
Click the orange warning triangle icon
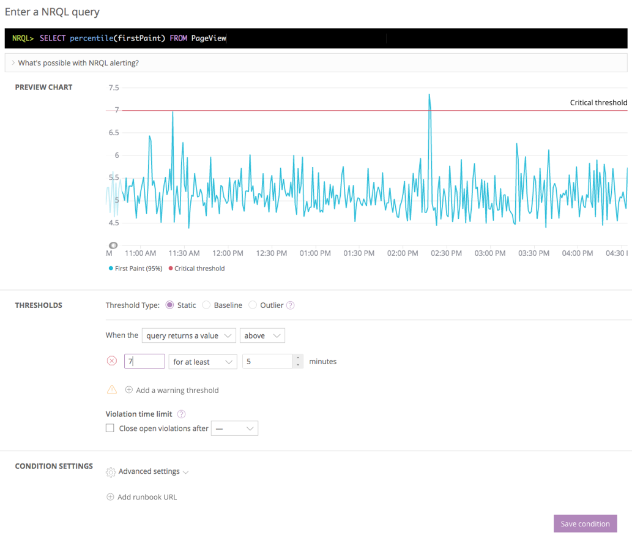click(111, 389)
